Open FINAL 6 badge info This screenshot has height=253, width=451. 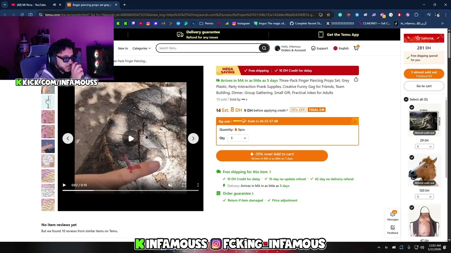coord(316,110)
